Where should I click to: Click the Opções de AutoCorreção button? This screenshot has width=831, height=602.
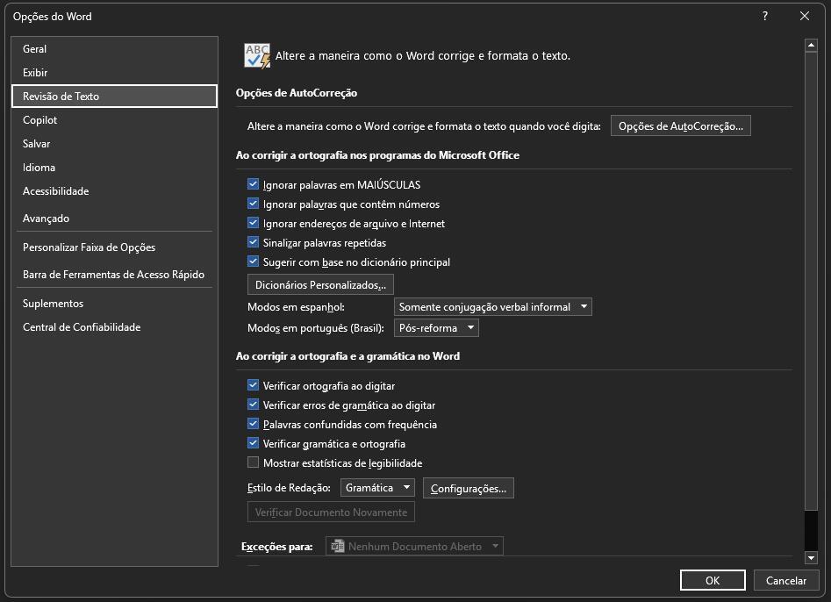pyautogui.click(x=680, y=126)
